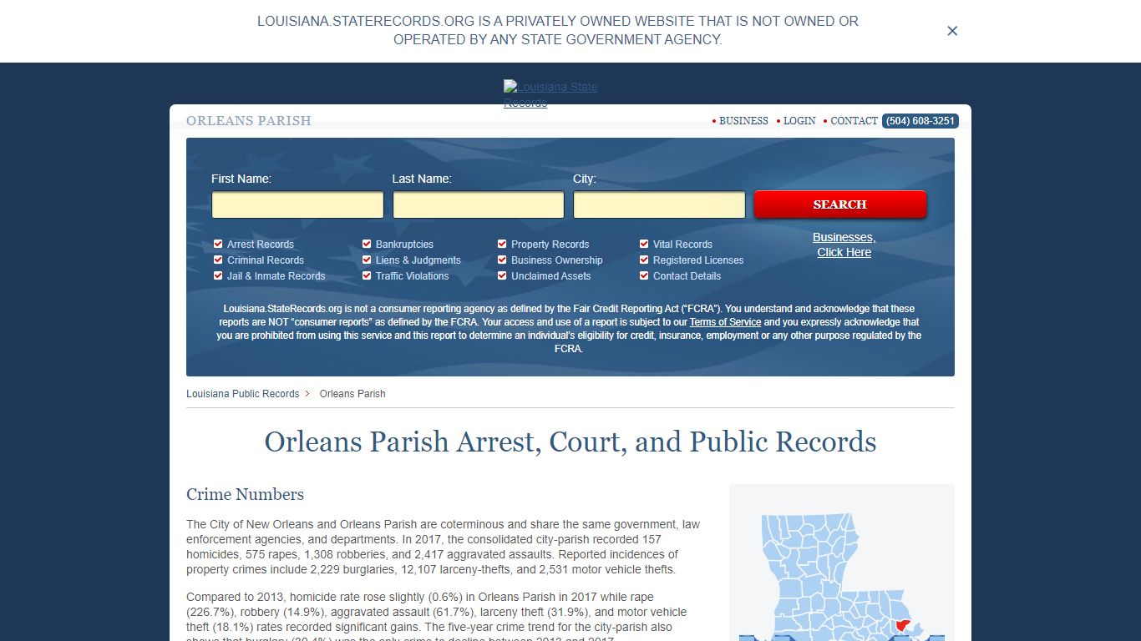Focus the First Name input field

(297, 204)
